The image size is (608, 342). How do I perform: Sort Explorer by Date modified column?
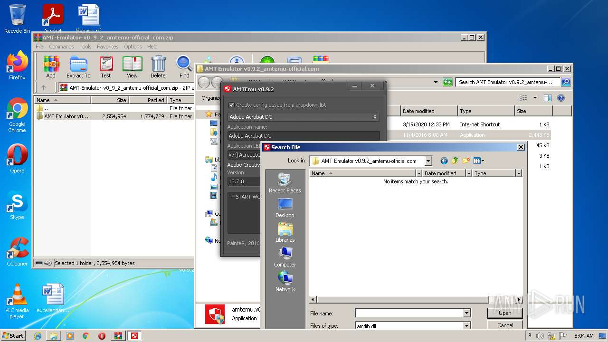(x=429, y=111)
